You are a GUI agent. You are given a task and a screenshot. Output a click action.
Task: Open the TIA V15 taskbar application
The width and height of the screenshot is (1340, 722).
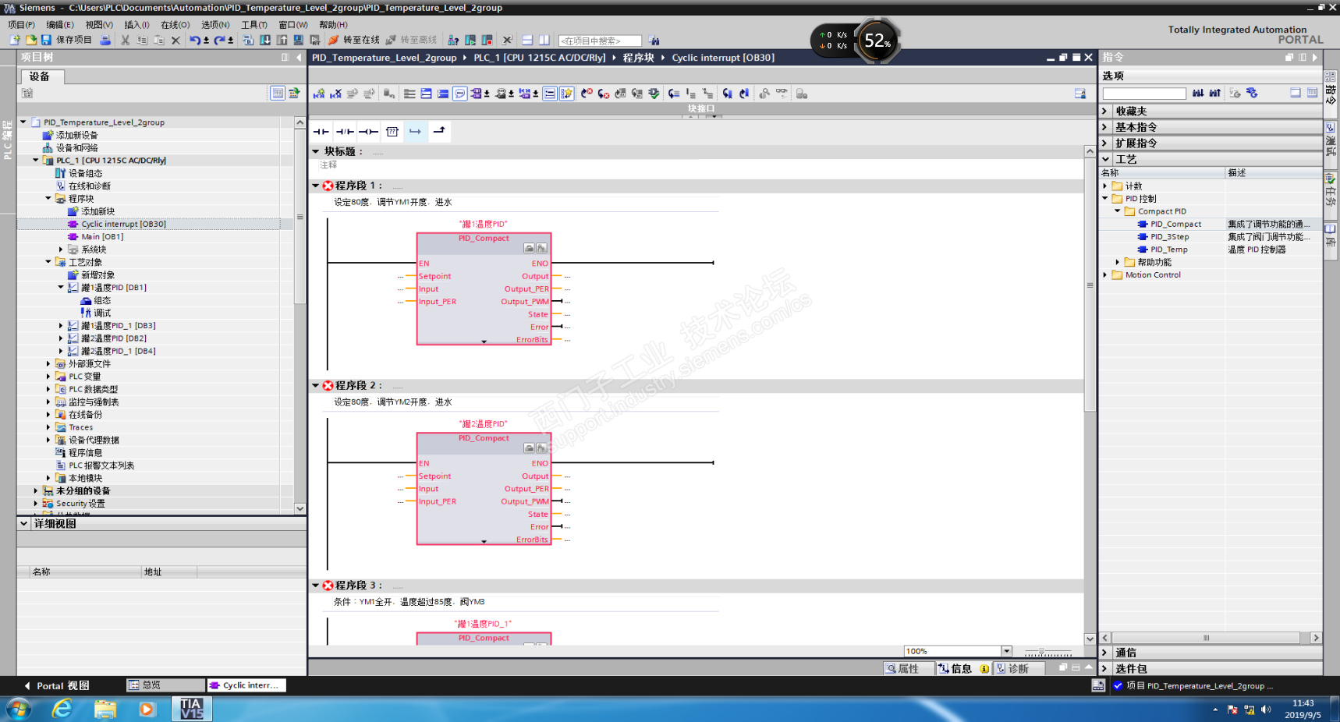pos(191,709)
